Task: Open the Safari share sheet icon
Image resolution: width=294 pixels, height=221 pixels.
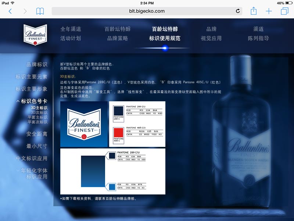Action: click(254, 11)
